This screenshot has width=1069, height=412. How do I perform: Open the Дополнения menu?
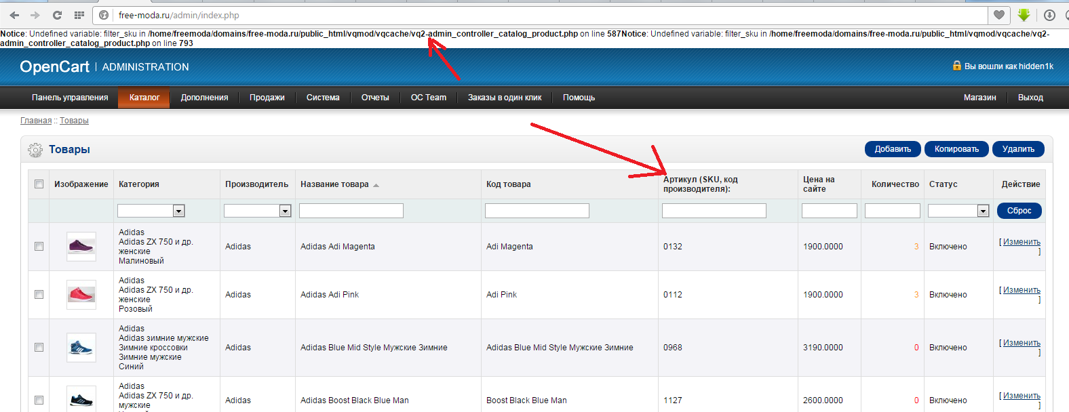[204, 98]
